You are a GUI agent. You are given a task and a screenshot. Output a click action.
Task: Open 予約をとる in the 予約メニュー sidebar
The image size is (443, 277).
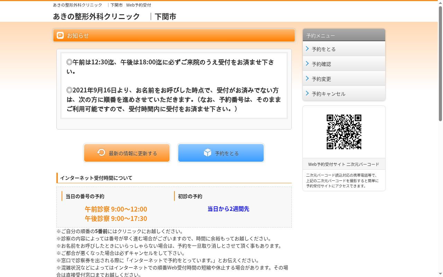click(344, 49)
